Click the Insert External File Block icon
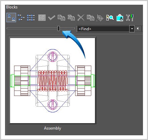148x140 pixels. click(x=71, y=17)
